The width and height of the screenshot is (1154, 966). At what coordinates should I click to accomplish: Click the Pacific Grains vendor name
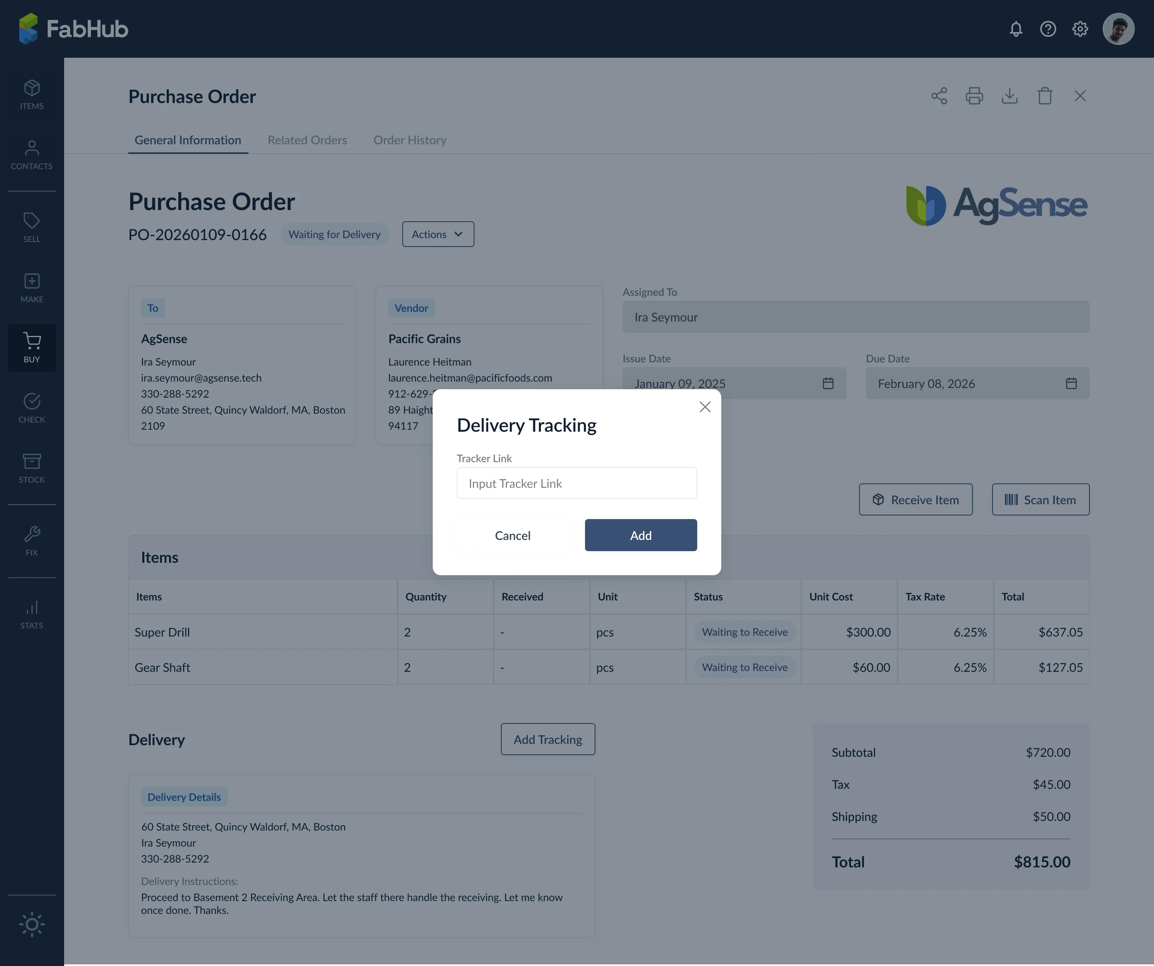click(x=424, y=339)
